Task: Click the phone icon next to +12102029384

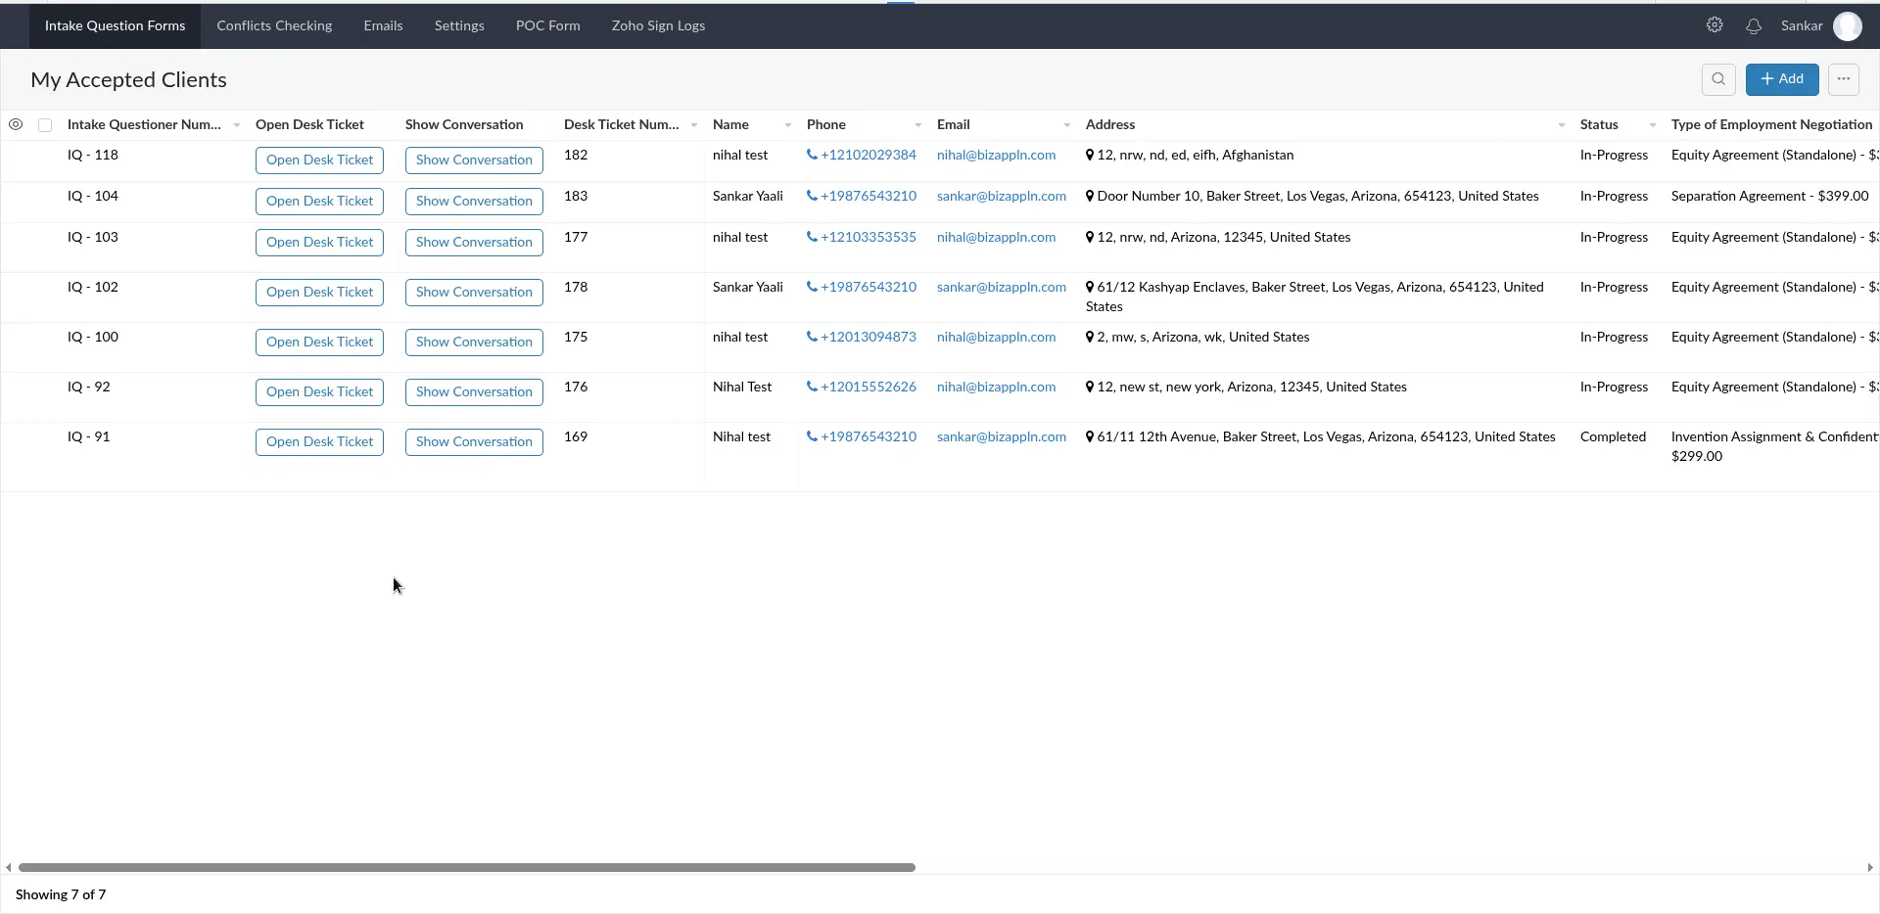Action: (x=811, y=155)
